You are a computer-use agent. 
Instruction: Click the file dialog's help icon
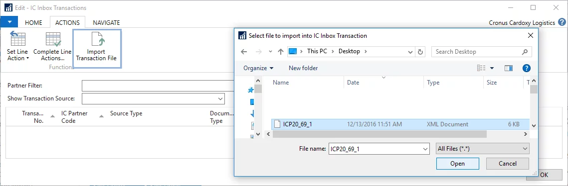pyautogui.click(x=527, y=68)
